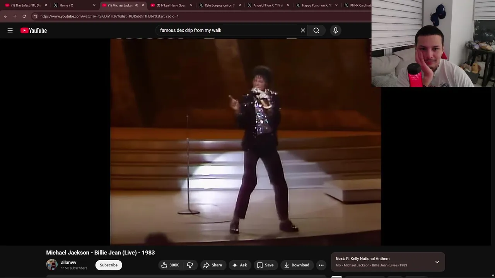Reload the page with refresh icon

click(24, 16)
